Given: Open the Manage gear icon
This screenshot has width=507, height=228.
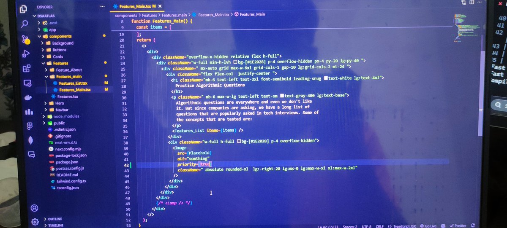Looking at the screenshot, I should (35, 221).
